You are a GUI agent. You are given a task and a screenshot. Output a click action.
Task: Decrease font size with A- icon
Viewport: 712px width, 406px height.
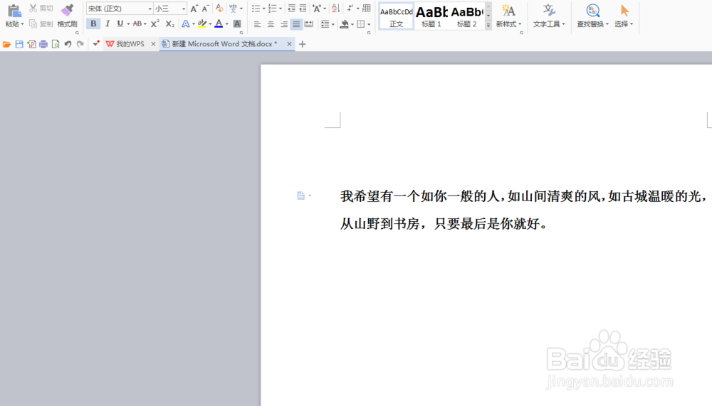tap(205, 8)
